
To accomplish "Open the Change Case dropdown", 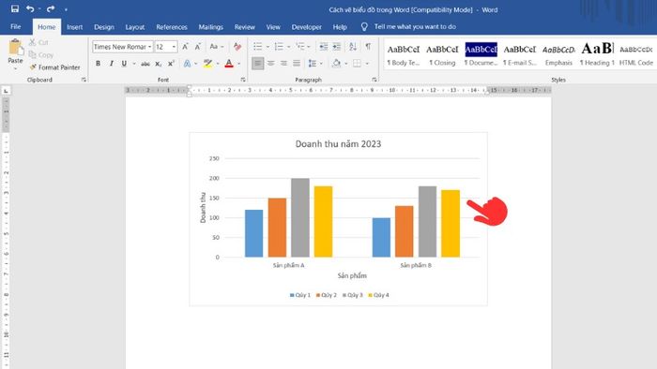I will click(x=216, y=47).
